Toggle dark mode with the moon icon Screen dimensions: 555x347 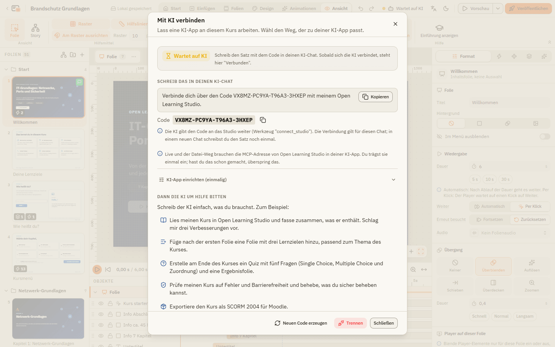point(446,8)
